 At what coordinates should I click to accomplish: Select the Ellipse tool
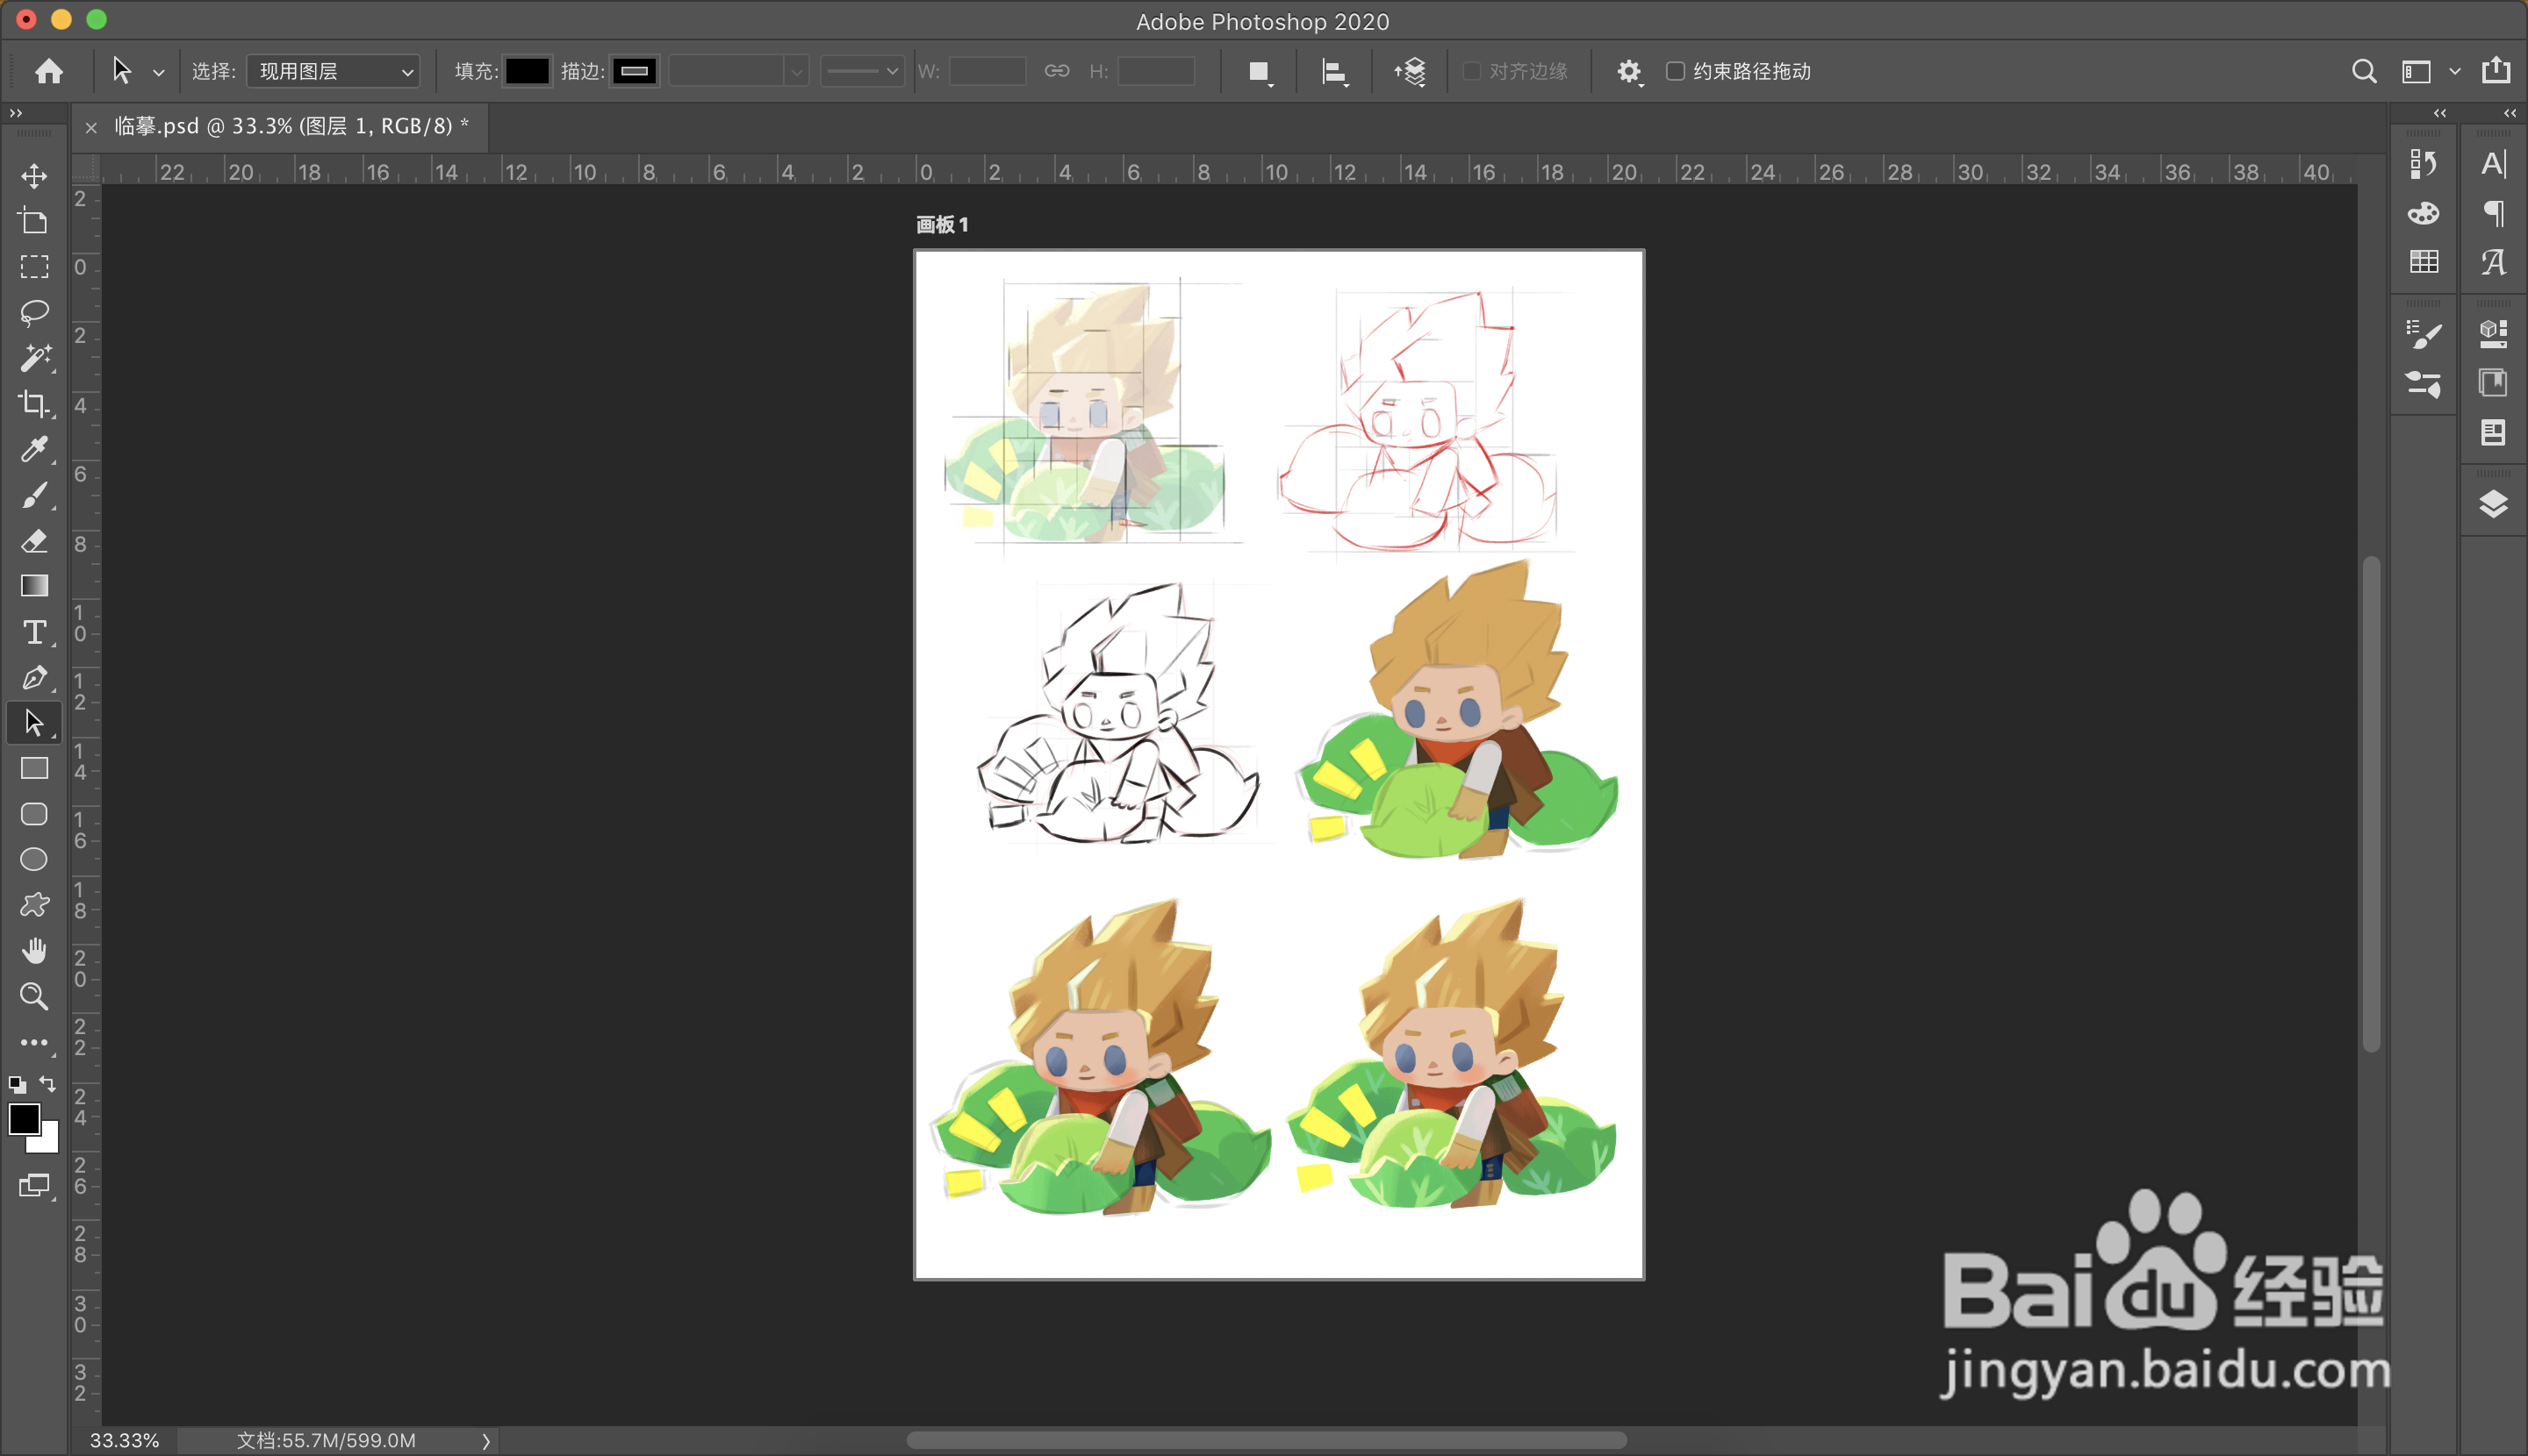coord(34,860)
